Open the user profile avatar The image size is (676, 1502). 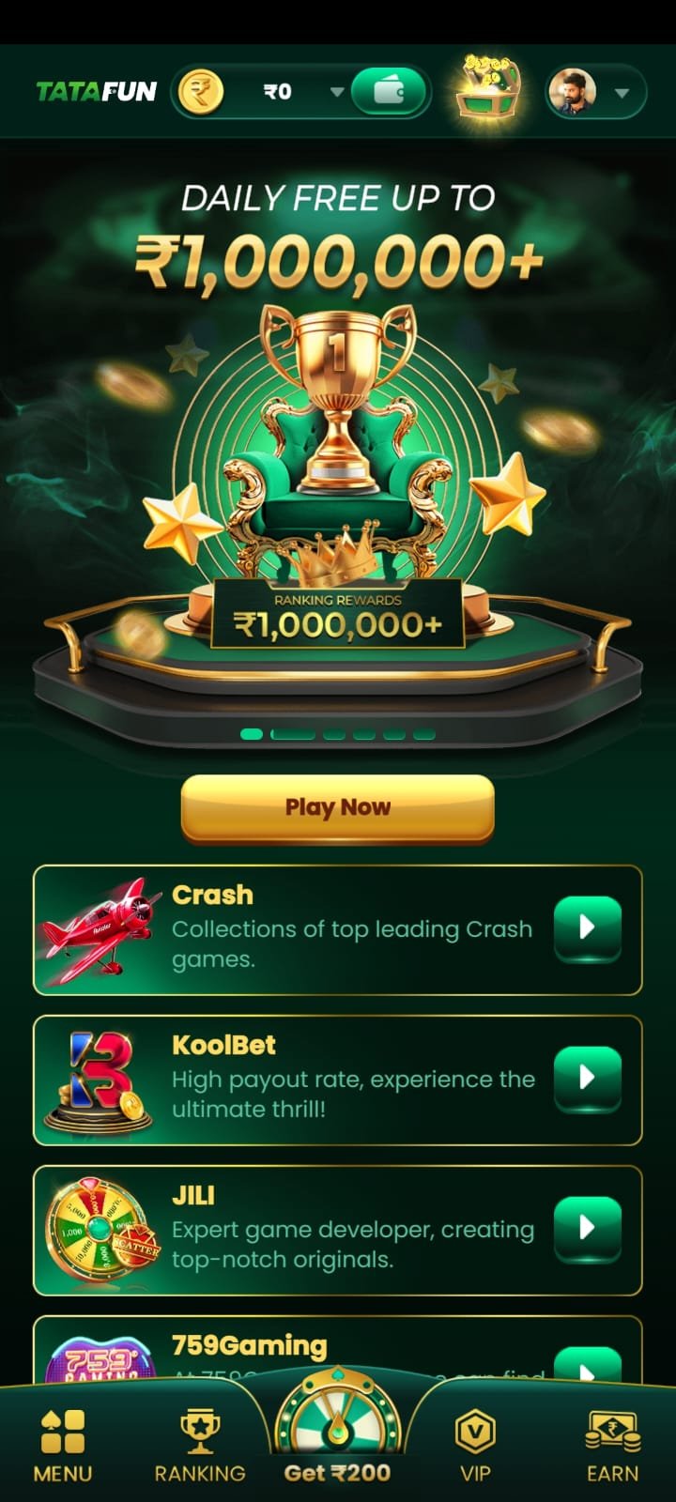(x=572, y=92)
